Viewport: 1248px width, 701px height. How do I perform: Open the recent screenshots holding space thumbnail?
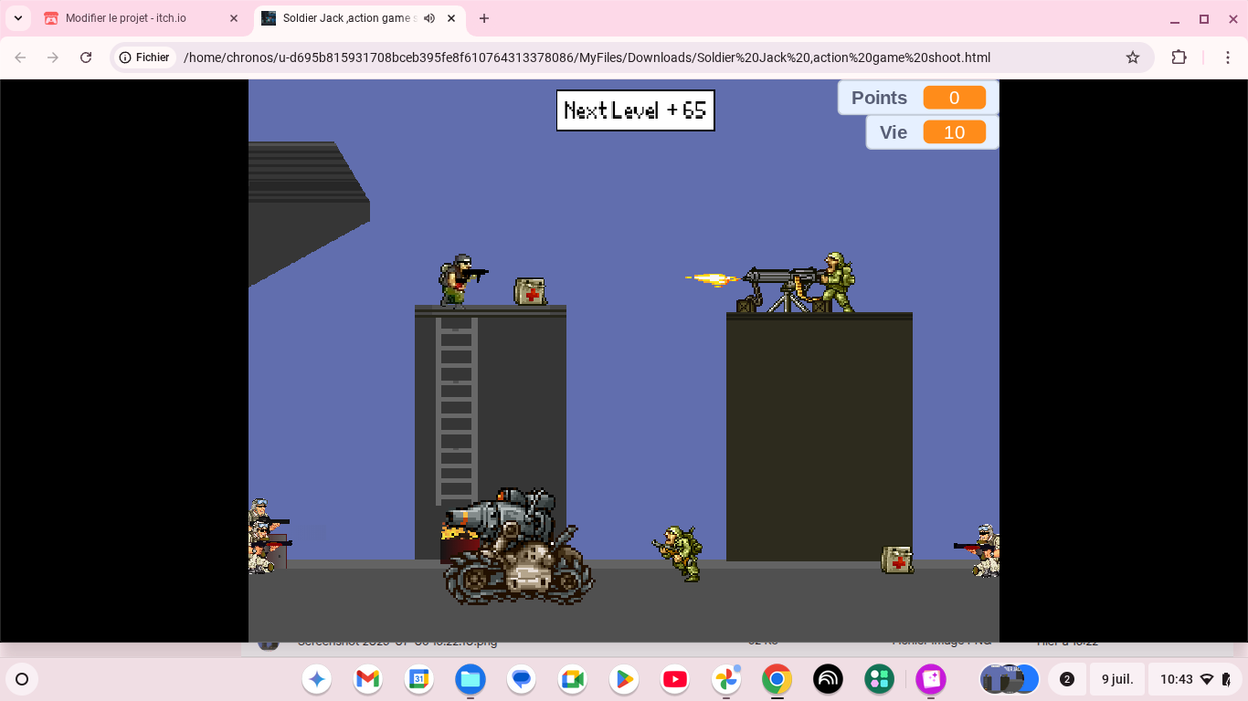[x=1010, y=679]
